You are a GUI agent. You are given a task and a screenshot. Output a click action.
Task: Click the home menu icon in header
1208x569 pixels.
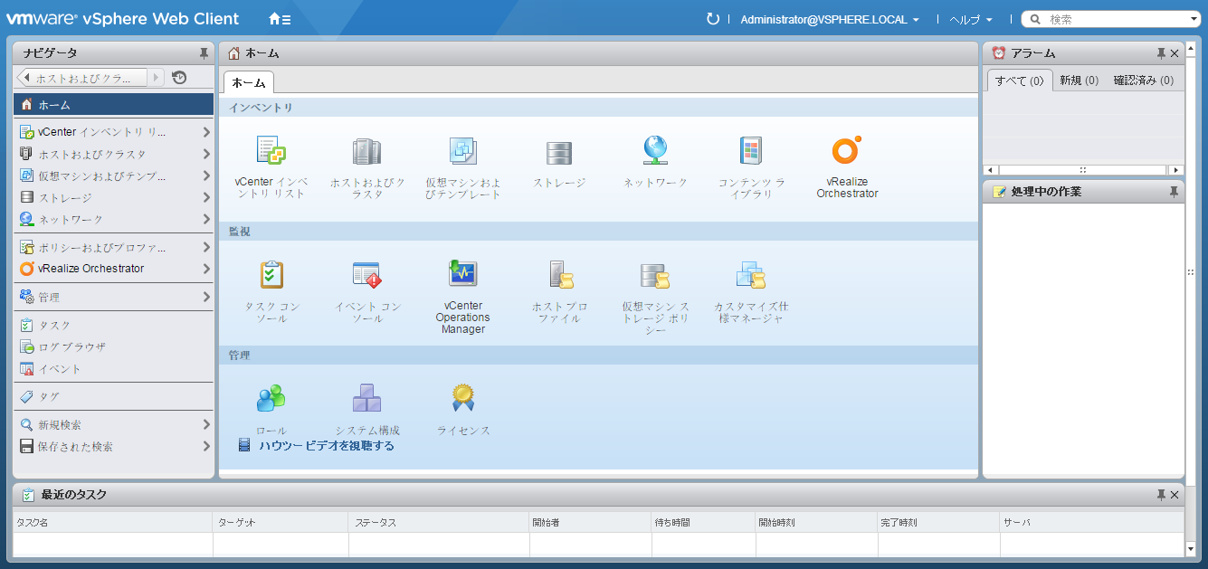(x=280, y=19)
